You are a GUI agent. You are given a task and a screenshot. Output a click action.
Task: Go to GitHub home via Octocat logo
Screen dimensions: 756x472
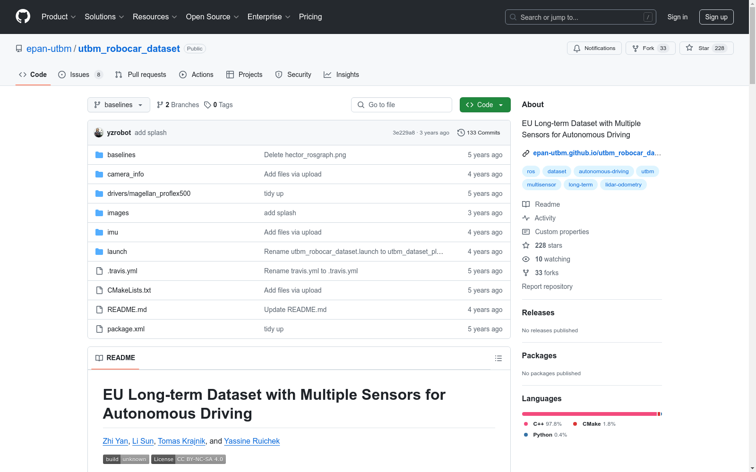[x=23, y=17]
